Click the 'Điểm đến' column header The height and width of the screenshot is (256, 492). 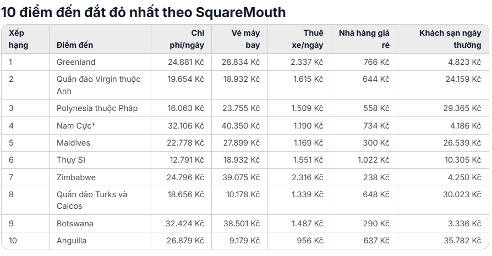100,39
